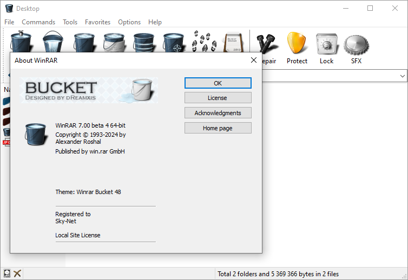Click the Add bucket-with-faucet toolbar icon
This screenshot has height=280, width=408.
click(x=21, y=42)
